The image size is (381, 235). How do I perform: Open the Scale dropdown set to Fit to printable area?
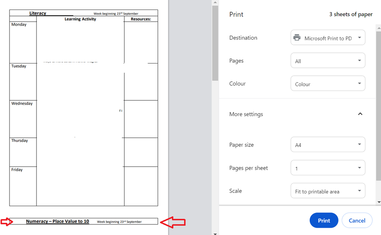tap(328, 191)
